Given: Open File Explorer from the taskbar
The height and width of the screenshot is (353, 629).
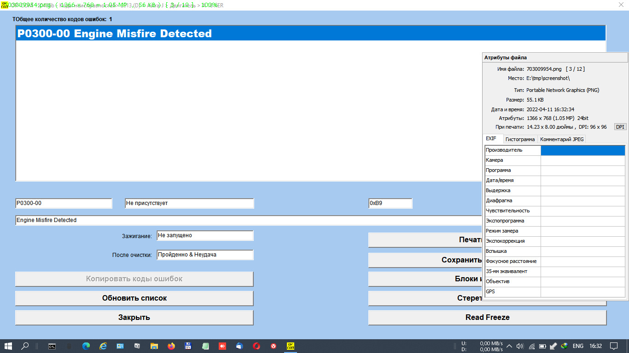Looking at the screenshot, I should [154, 346].
